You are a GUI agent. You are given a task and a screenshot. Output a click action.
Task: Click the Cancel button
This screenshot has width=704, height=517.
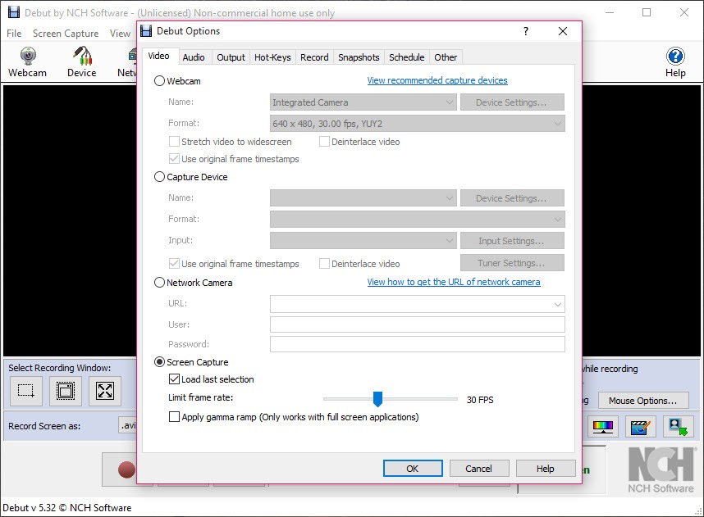(479, 469)
